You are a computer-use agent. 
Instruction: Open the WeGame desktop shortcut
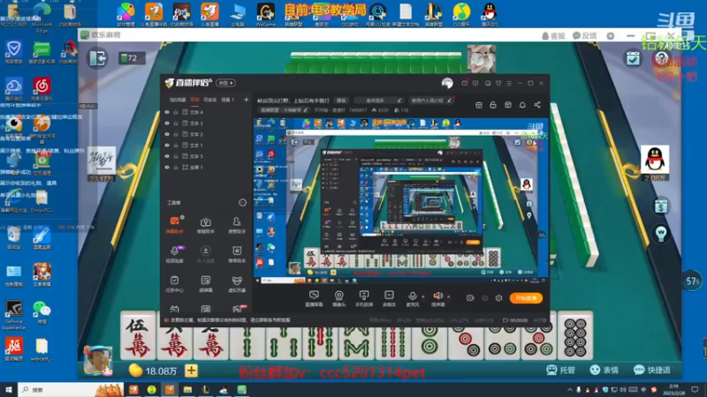266,15
